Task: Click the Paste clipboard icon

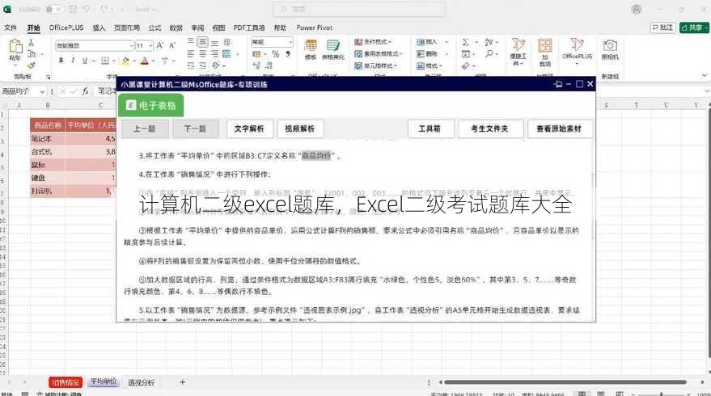Action: 15,47
